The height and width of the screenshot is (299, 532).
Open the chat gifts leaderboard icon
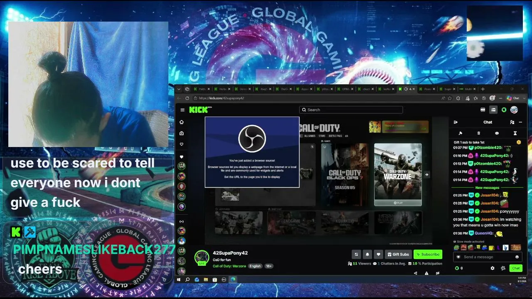pos(479,133)
